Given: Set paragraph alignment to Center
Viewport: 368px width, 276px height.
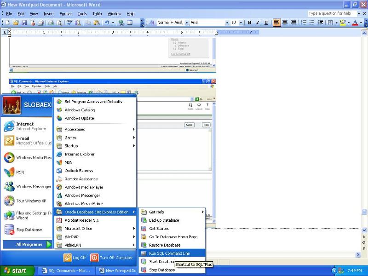Looking at the screenshot, I should 285,23.
